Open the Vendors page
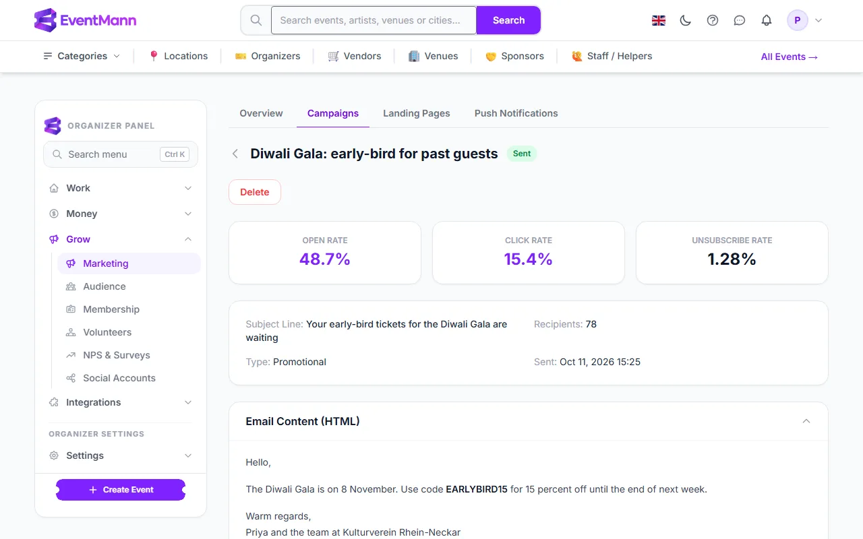This screenshot has width=863, height=539. tap(355, 56)
